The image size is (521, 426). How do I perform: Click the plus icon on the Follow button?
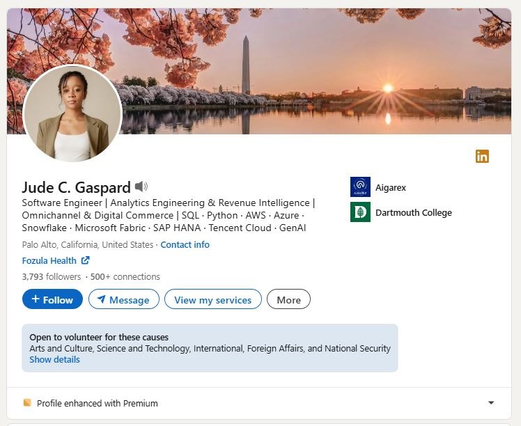[36, 299]
